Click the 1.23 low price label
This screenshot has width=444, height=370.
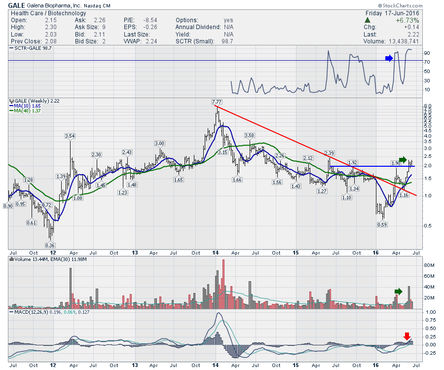pos(123,192)
